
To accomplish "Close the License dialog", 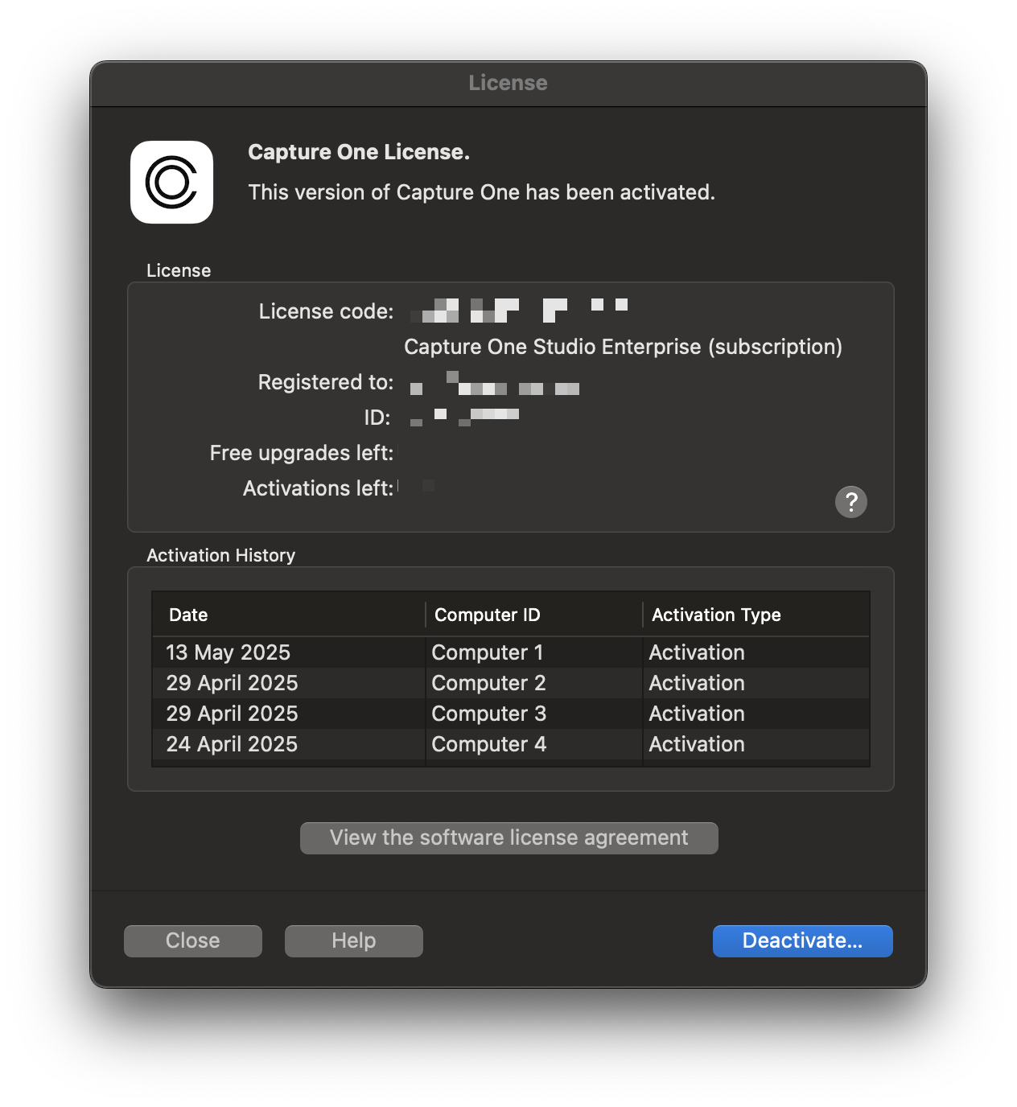I will coord(193,940).
